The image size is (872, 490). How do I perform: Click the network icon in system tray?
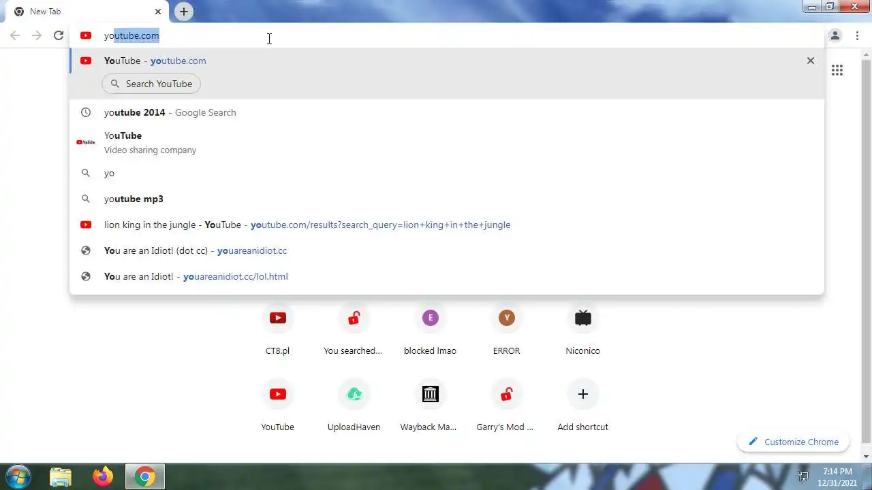pyautogui.click(x=804, y=476)
